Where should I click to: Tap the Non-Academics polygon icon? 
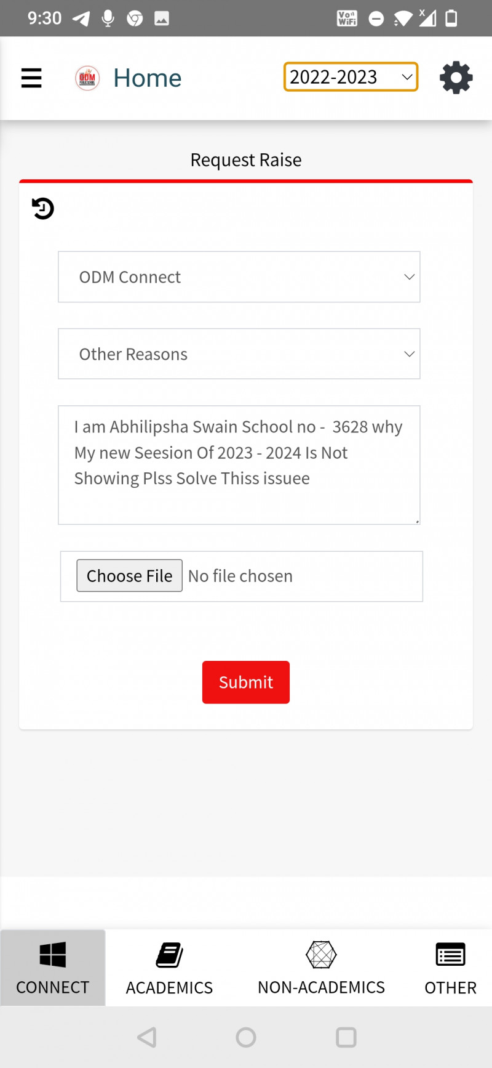pos(321,955)
